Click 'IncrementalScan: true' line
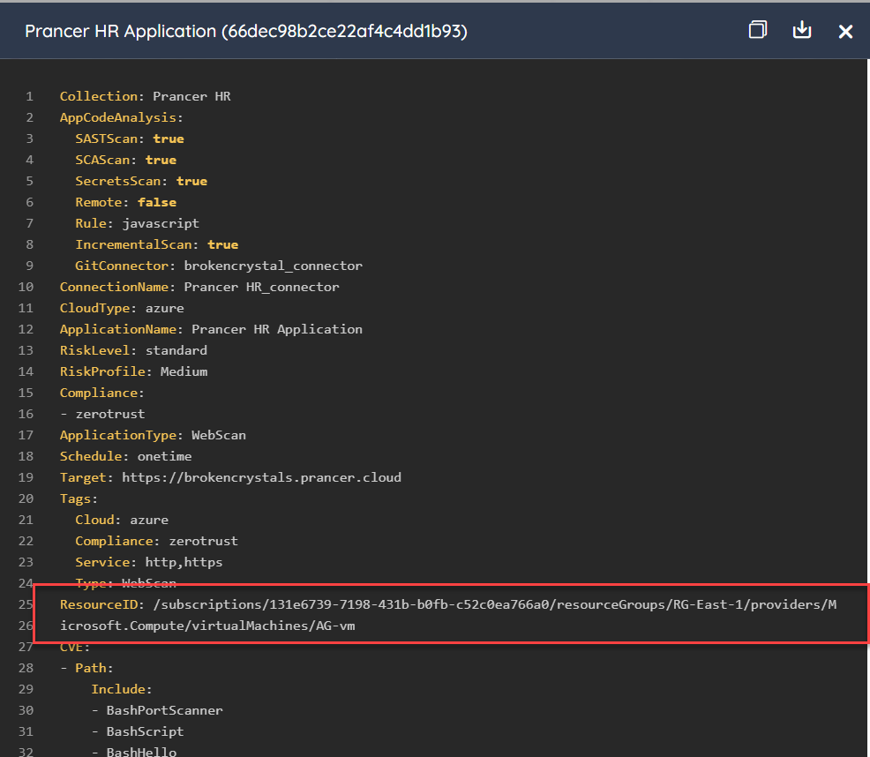This screenshot has width=870, height=757. coord(157,244)
